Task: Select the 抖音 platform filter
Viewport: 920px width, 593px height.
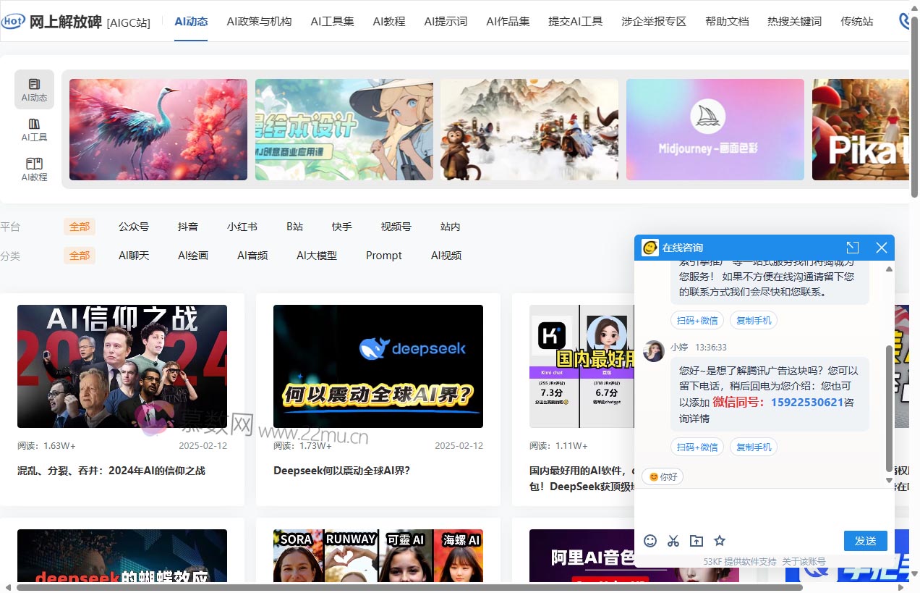Action: (188, 226)
